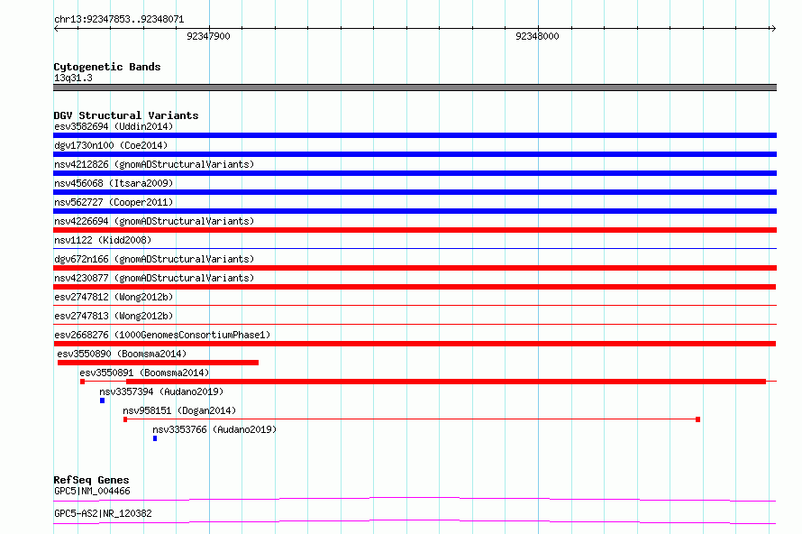Click the thin blue line of nsv1122
Screen dimensions: 802x534
coord(415,249)
